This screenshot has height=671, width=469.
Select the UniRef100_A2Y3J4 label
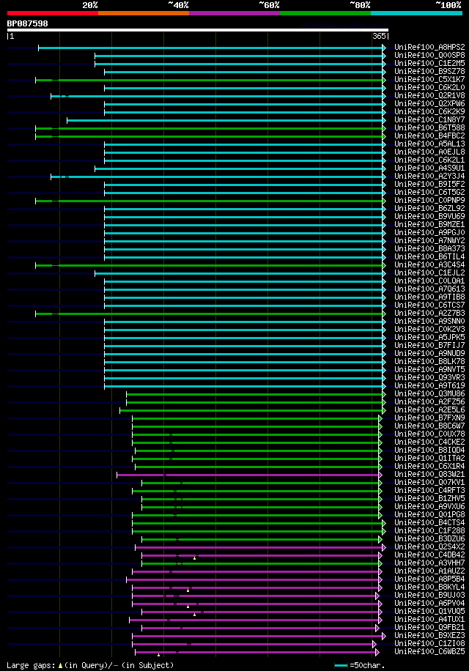429,176
